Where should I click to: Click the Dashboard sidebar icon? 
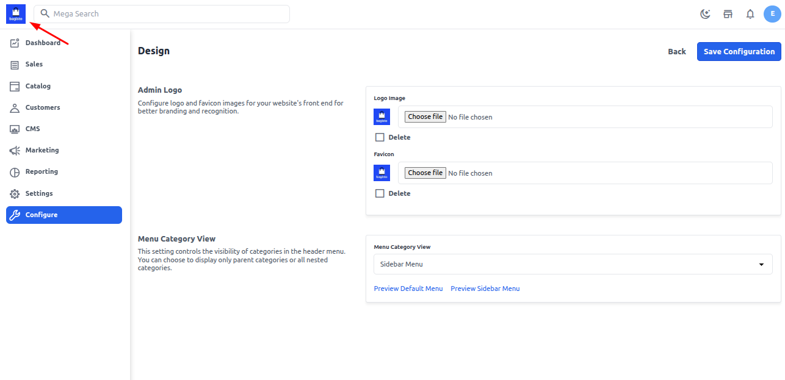click(x=15, y=43)
